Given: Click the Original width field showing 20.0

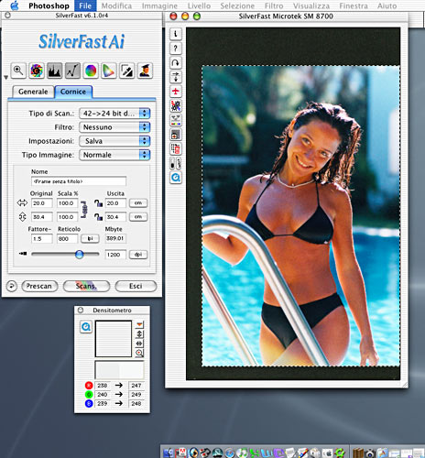Looking at the screenshot, I should click(x=41, y=203).
